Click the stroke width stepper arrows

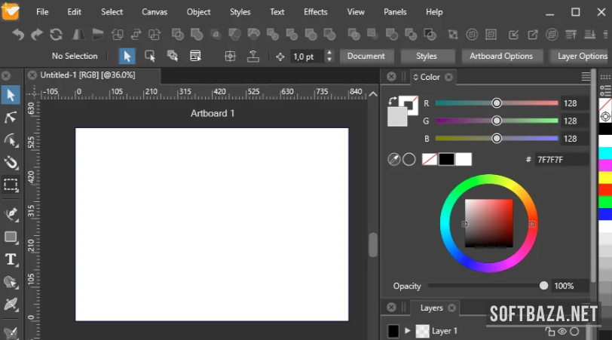(329, 57)
